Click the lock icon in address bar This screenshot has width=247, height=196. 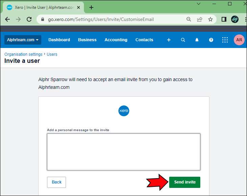(43, 19)
